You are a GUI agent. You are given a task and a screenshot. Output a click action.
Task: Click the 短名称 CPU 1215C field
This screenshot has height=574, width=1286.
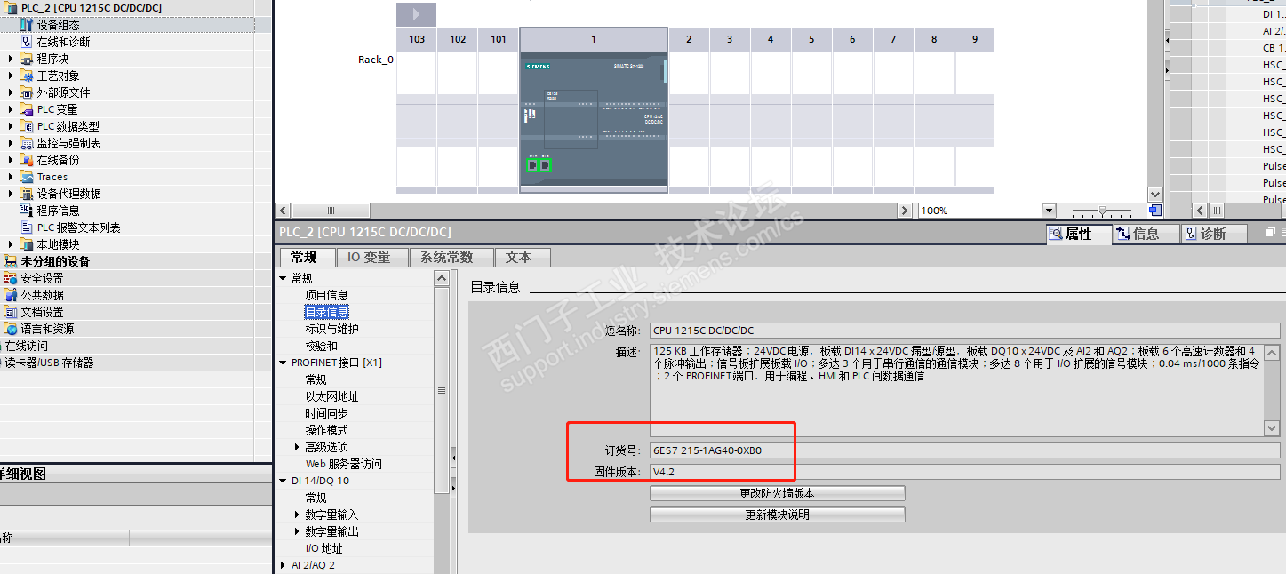[965, 331]
